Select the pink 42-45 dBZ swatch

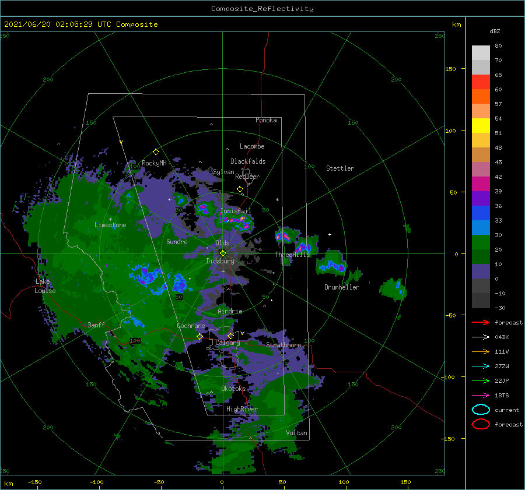[x=481, y=169]
